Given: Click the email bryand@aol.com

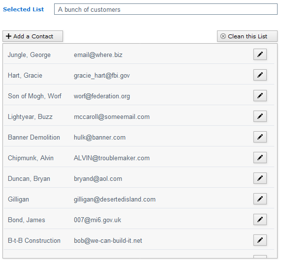Looking at the screenshot, I should [98, 178].
